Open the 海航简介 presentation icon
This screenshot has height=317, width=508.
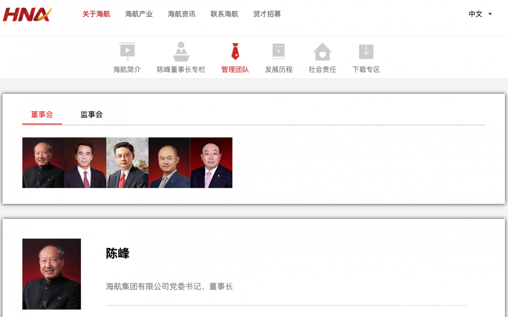(x=127, y=52)
